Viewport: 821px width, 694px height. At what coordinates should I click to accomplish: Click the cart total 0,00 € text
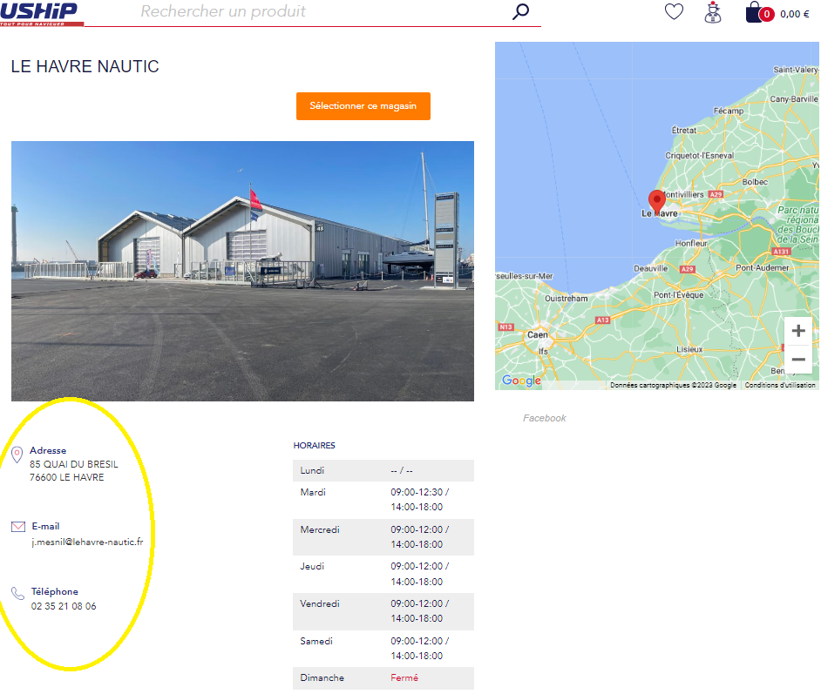[x=794, y=14]
